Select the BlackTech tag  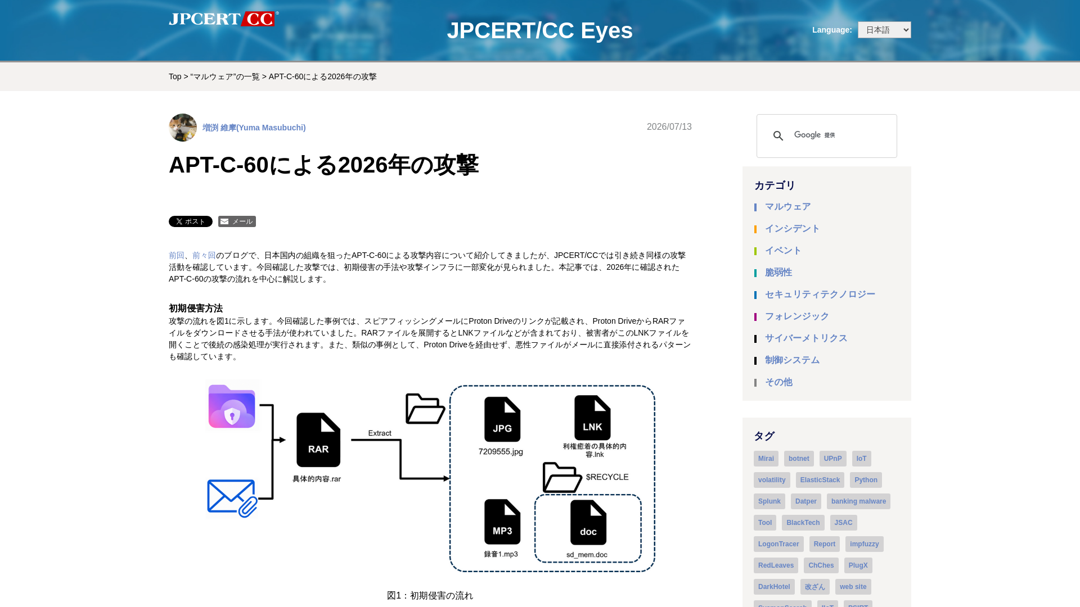803,523
